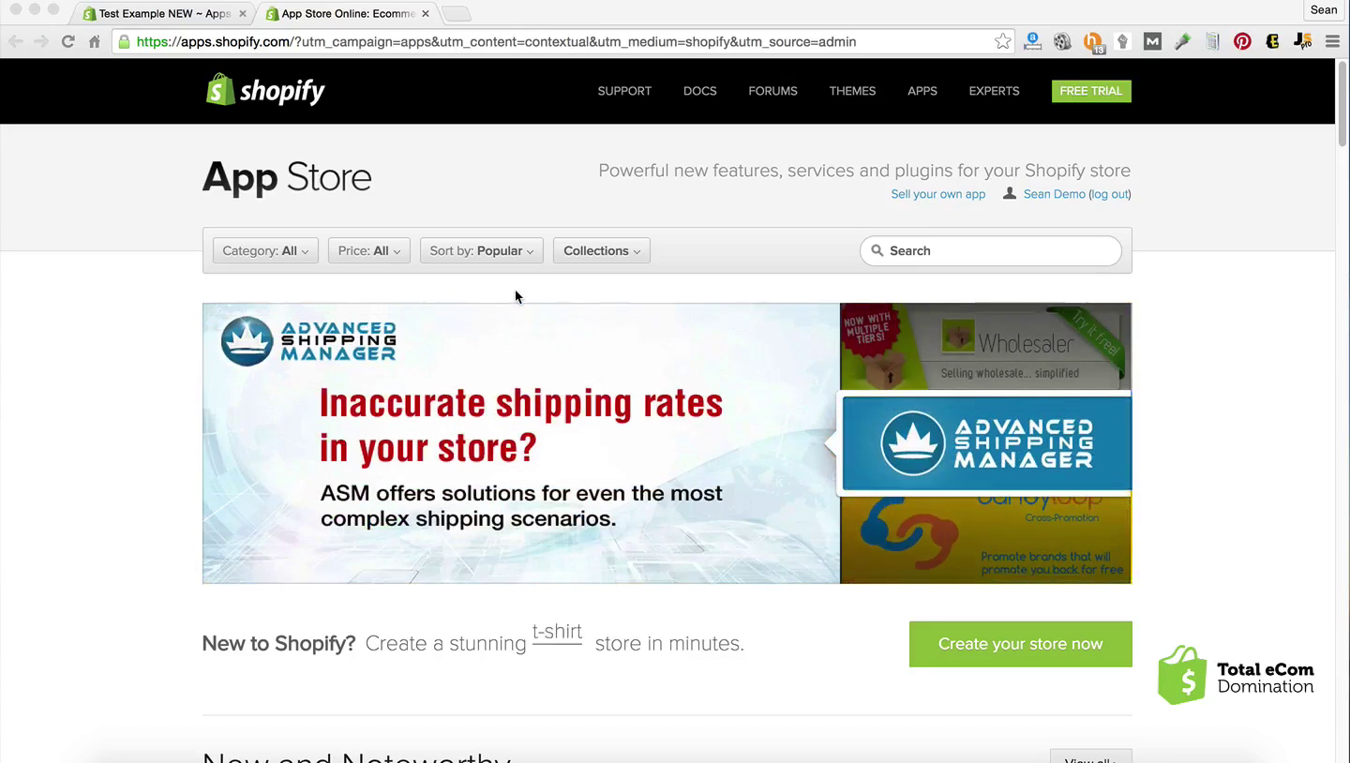This screenshot has width=1350, height=763.
Task: Bookmark page with star icon
Action: coord(1002,41)
